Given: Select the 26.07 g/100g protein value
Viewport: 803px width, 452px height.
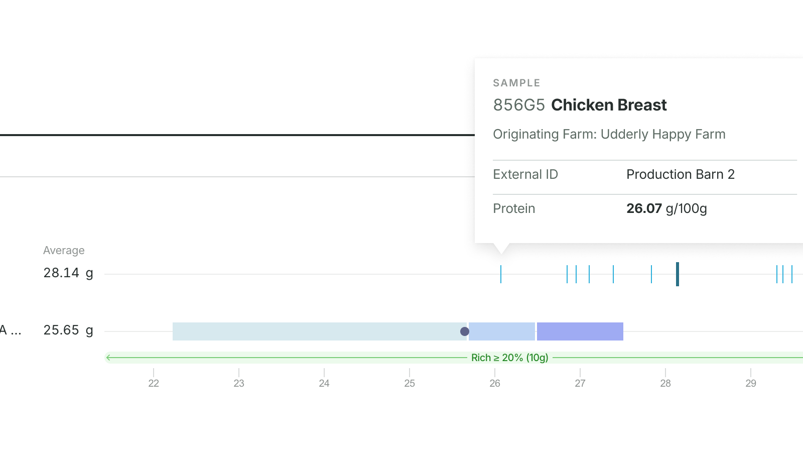Looking at the screenshot, I should [666, 208].
